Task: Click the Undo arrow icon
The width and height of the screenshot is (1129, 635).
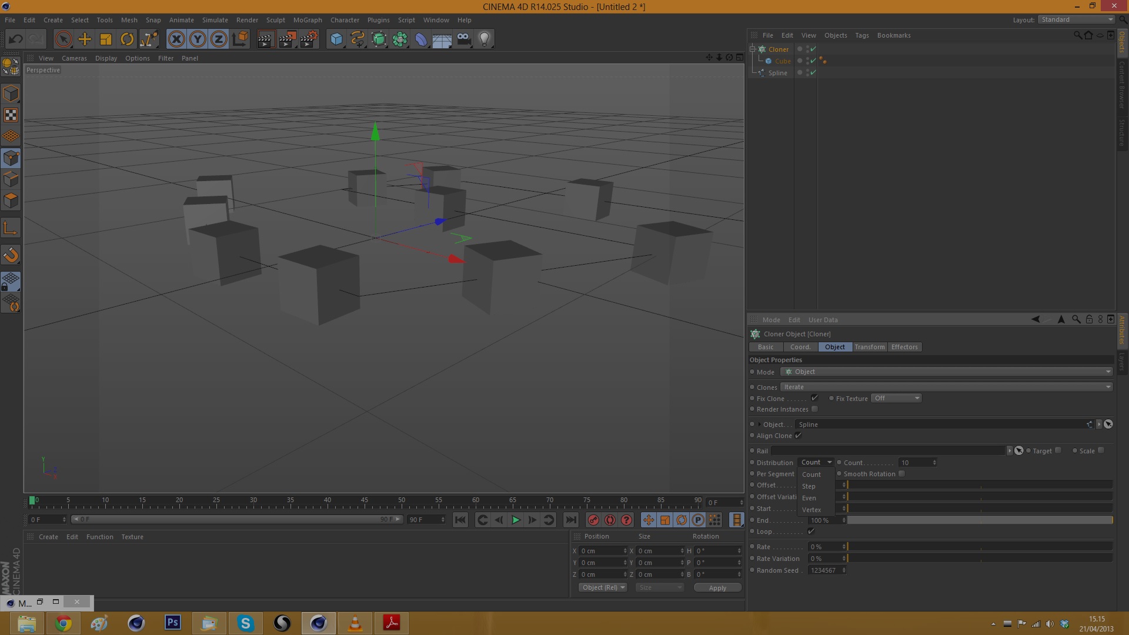Action: (16, 39)
